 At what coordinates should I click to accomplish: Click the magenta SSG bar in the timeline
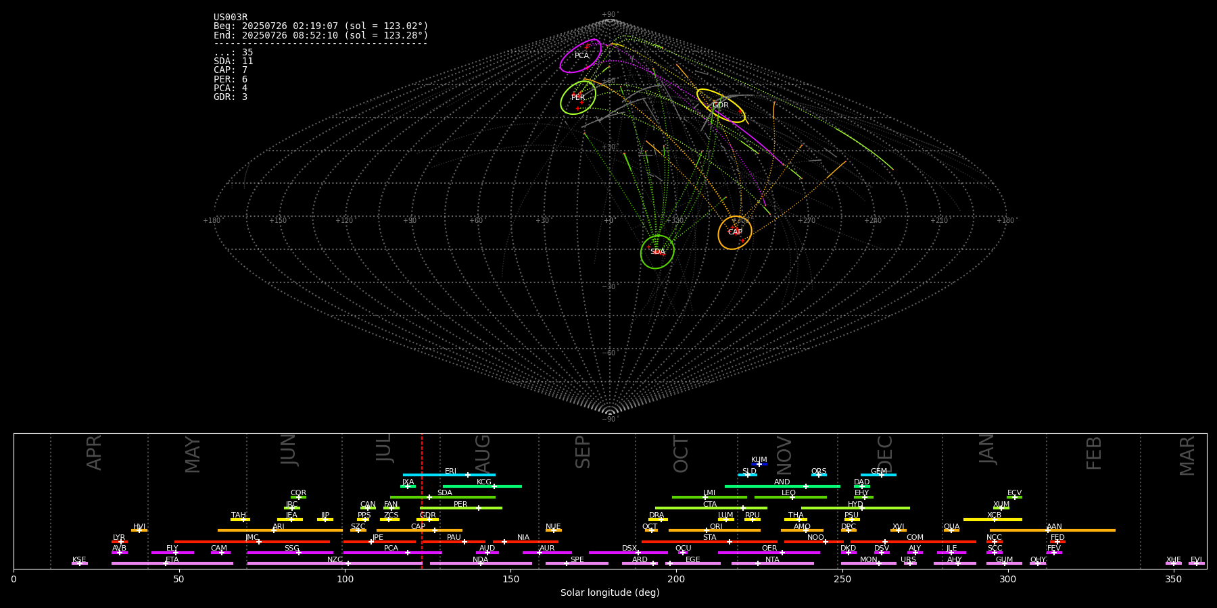tap(290, 553)
